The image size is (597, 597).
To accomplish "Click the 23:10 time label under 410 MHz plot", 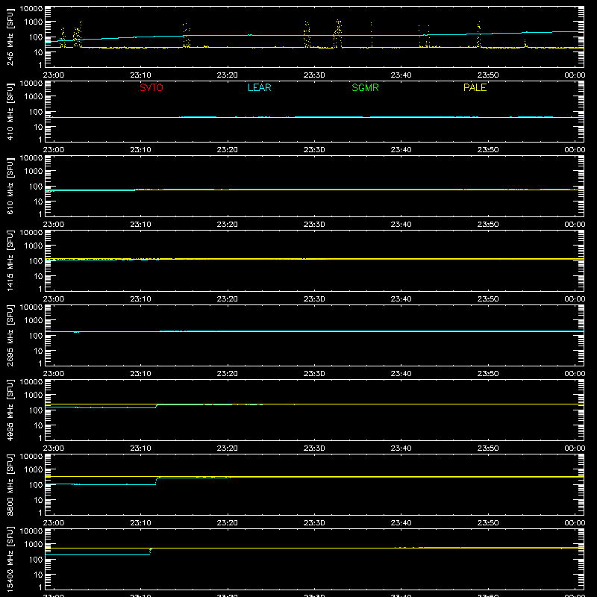I will tap(140, 150).
